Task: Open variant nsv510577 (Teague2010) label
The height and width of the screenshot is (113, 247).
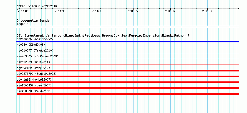Action: click(35, 50)
